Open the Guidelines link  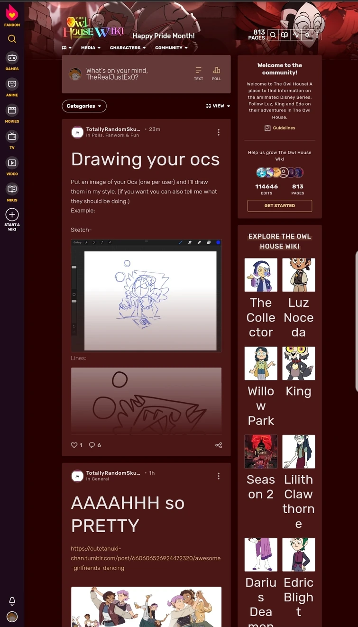point(280,128)
